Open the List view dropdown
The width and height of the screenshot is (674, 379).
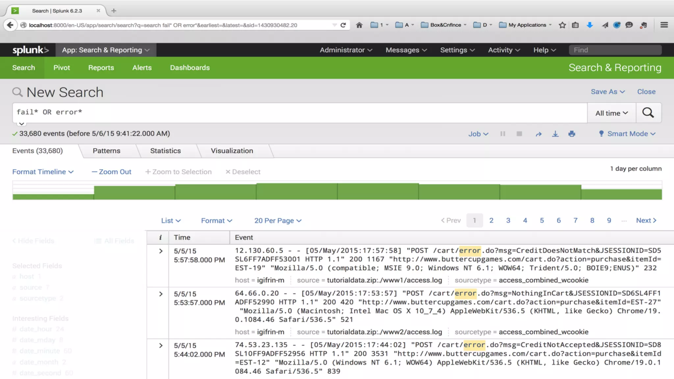[x=171, y=221]
